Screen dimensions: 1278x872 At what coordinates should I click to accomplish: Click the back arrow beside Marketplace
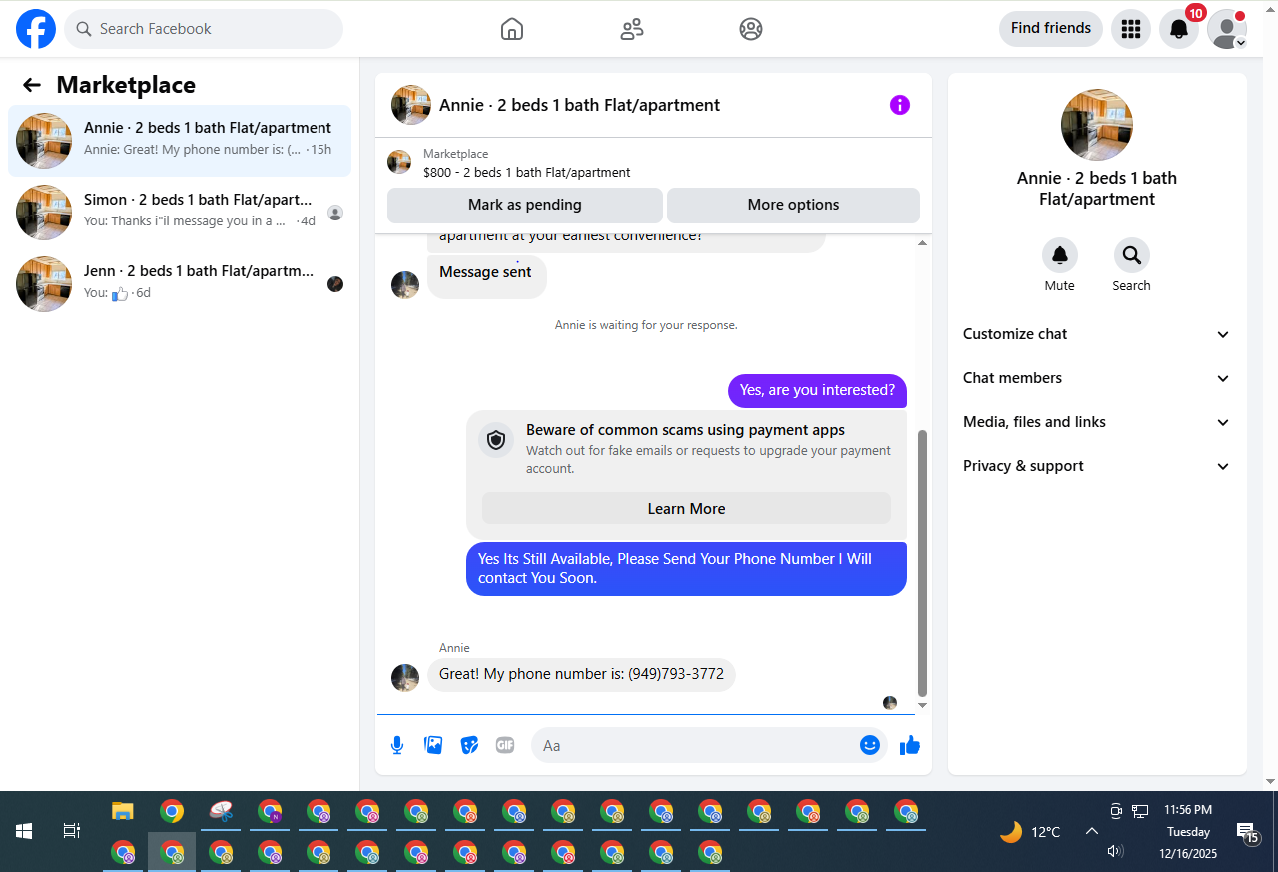(32, 85)
